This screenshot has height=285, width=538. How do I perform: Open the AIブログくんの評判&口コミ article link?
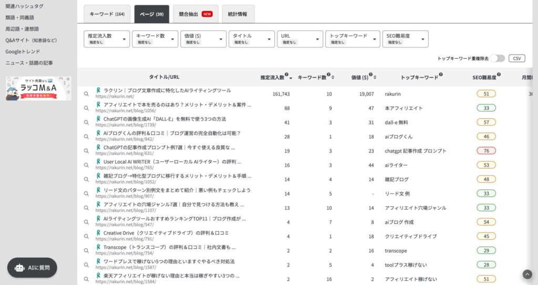172,133
